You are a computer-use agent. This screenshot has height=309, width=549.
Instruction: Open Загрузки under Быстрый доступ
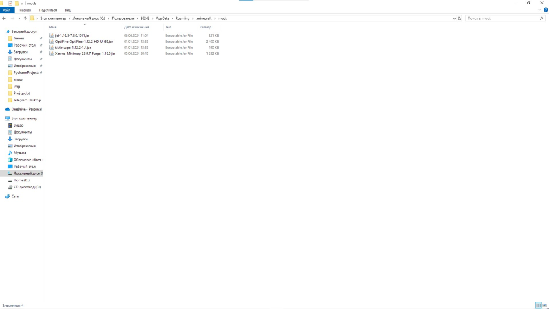click(21, 52)
